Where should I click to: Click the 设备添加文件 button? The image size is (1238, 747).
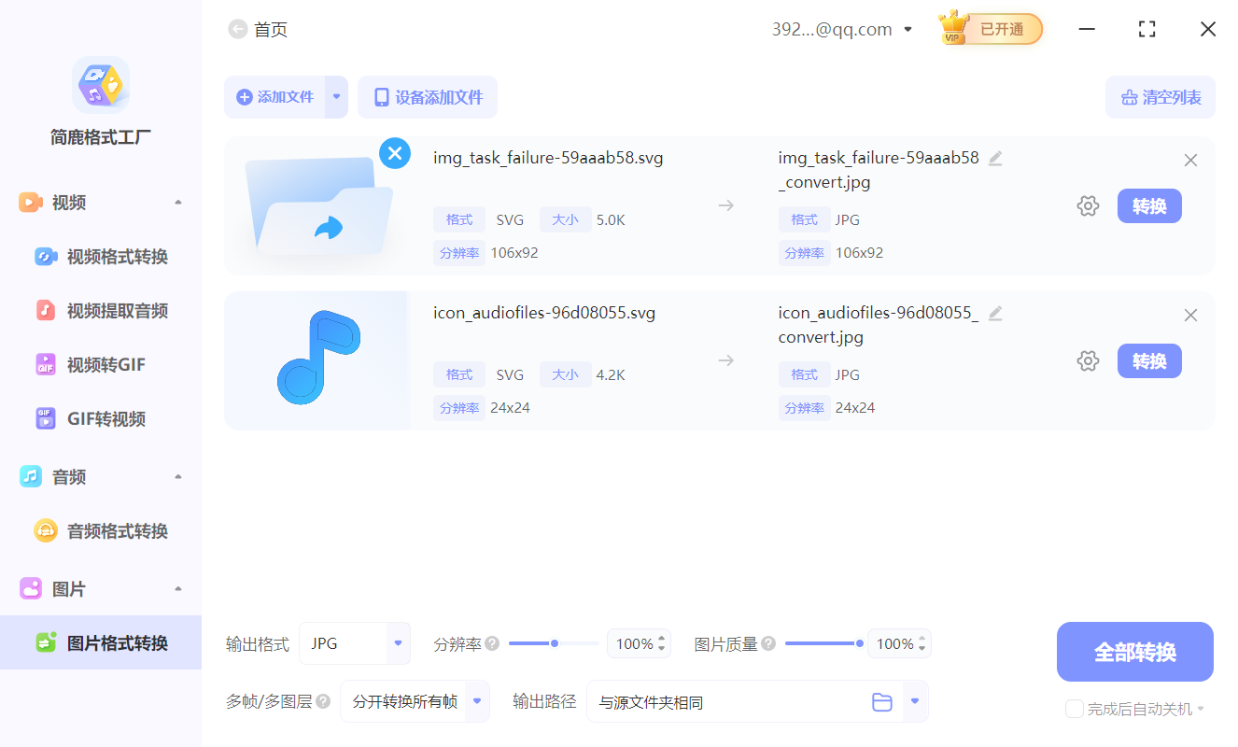(x=428, y=97)
